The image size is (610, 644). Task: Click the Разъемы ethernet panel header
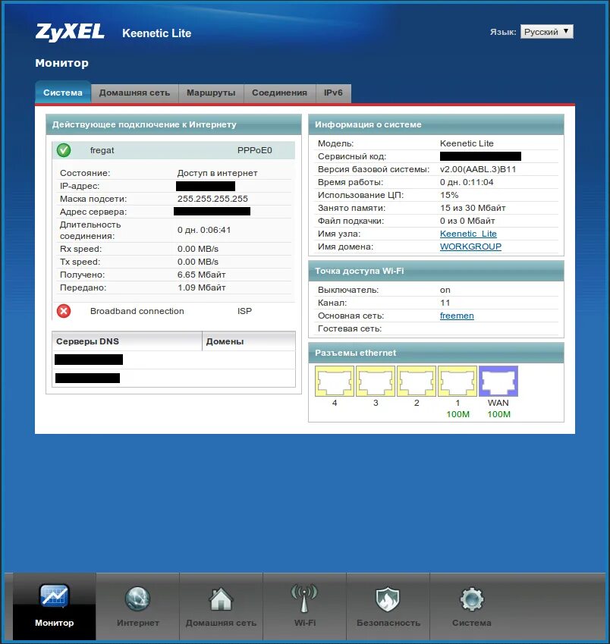436,353
